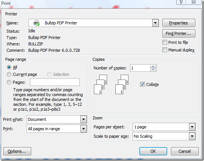
Task: Select the Pages radio button
Action: pos(9,82)
